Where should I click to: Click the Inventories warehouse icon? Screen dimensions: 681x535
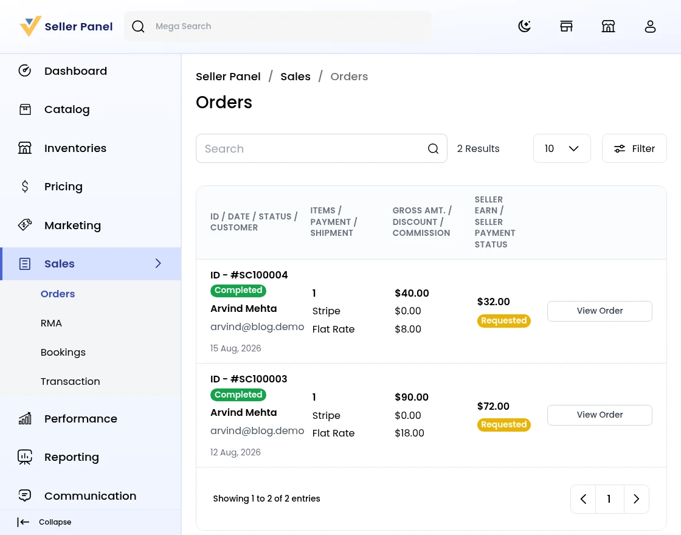tap(25, 148)
